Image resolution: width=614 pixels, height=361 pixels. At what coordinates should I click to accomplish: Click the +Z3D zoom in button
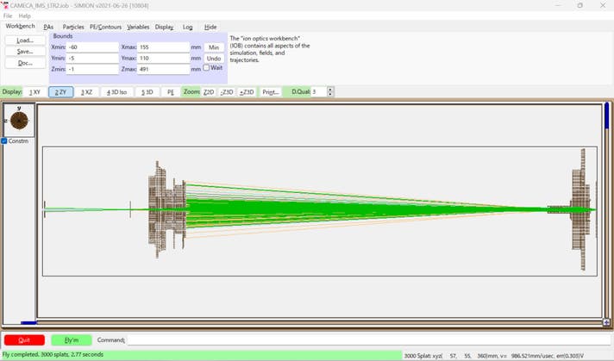(x=247, y=91)
